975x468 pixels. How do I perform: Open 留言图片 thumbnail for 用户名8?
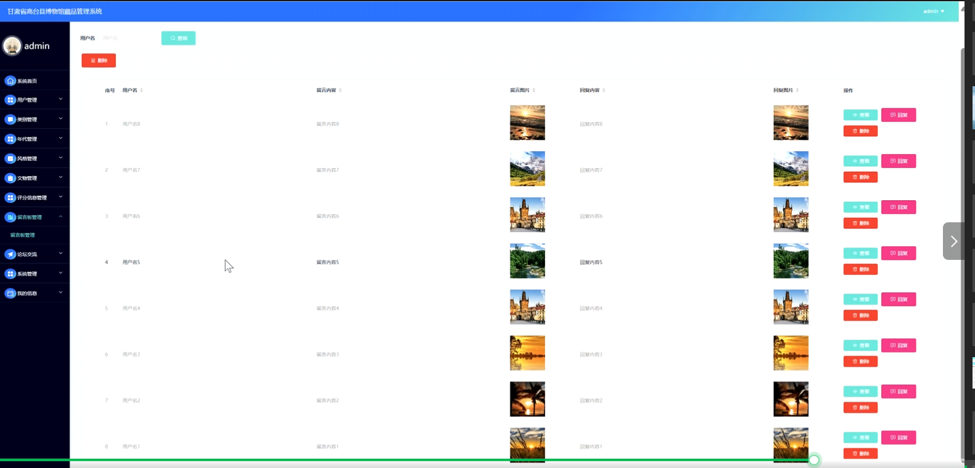coord(527,123)
